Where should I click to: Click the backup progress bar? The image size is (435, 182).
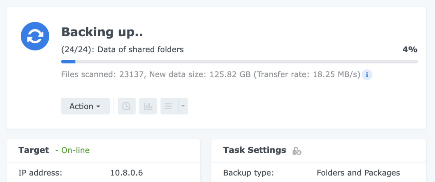coord(239,62)
